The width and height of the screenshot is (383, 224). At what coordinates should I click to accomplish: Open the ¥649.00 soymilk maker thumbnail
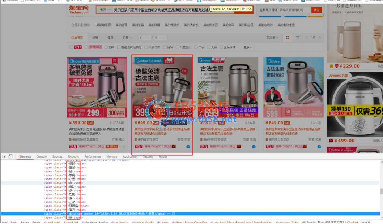[x=294, y=87]
